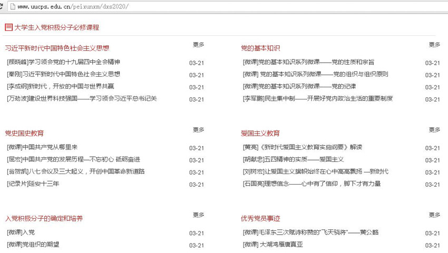Open 更多 beside 入党积极分子的确定和培养
This screenshot has width=448, height=253.
[x=199, y=215]
